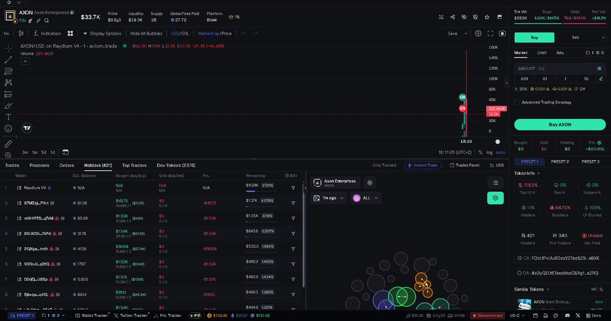Screen dimensions: 611x321
Task: Open the emoji sticker tool
Action: pyautogui.click(x=8, y=129)
